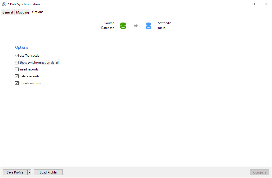Click the Source Database label
This screenshot has width=272, height=178.
[x=108, y=25]
